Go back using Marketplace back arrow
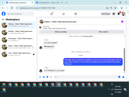129x97 pixels. [x=3, y=20]
